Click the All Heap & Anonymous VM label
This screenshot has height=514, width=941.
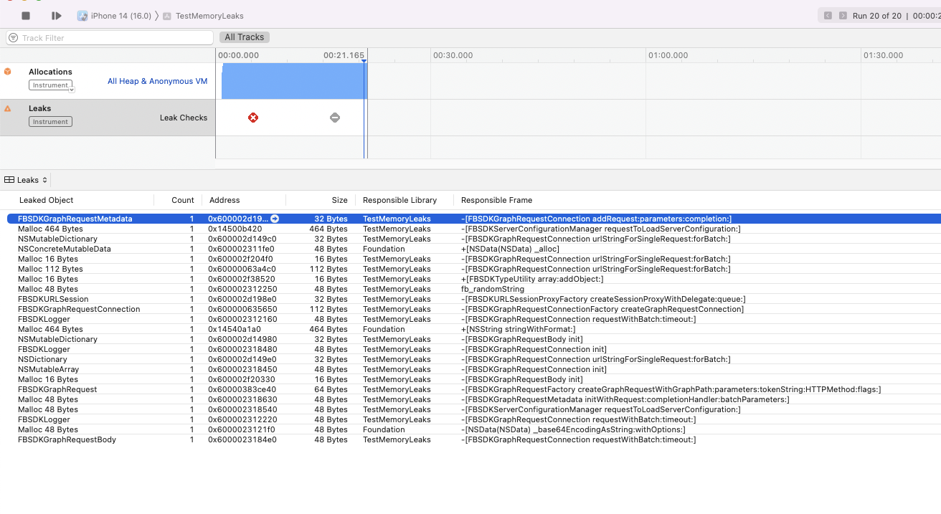coord(157,81)
